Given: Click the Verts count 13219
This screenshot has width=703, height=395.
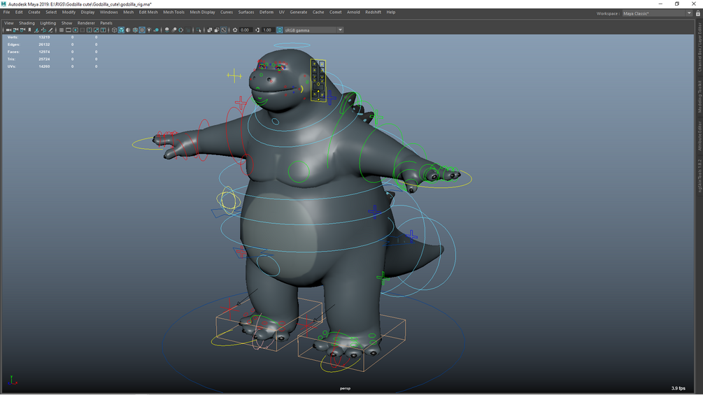Looking at the screenshot, I should click(44, 37).
